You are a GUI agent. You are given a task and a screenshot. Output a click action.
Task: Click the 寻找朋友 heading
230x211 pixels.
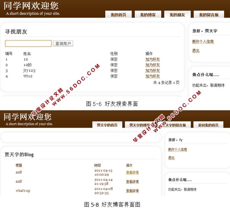(x=16, y=32)
